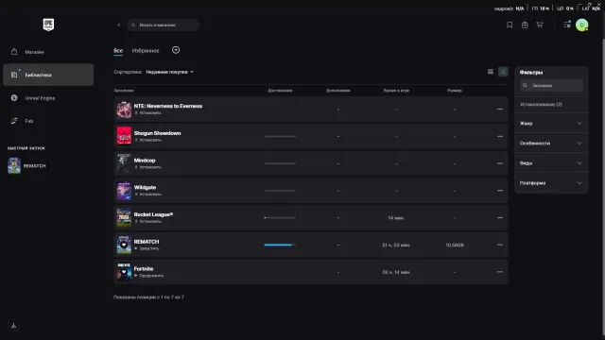Image resolution: width=605 pixels, height=340 pixels.
Task: Launch REMATCH from quick launch
Action: (x=27, y=166)
